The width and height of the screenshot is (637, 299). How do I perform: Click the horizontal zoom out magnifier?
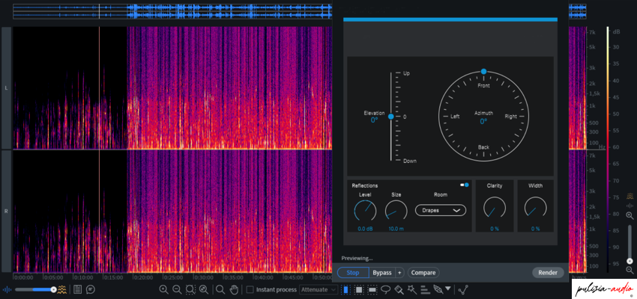(177, 290)
